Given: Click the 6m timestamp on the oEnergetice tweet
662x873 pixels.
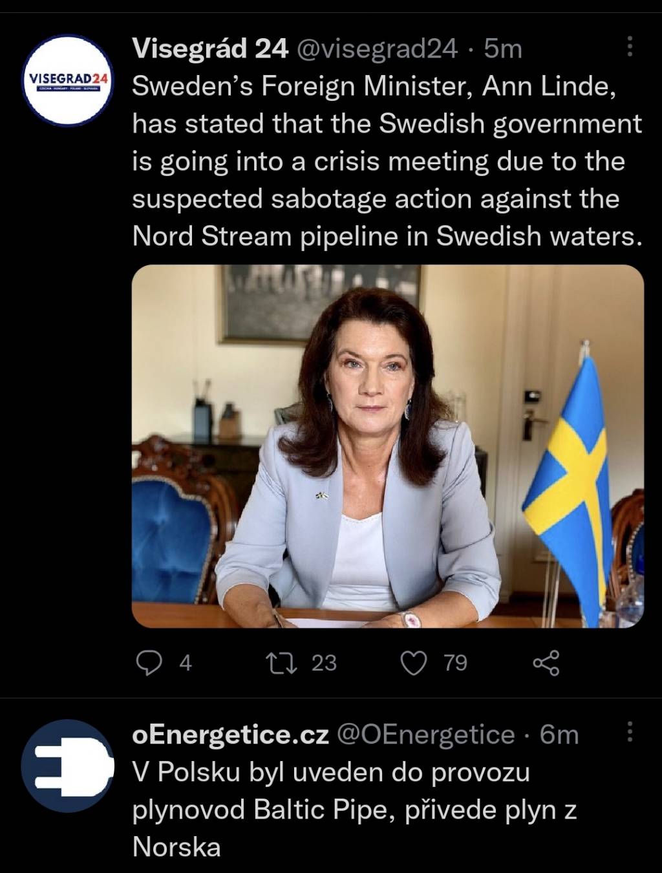Looking at the screenshot, I should tap(559, 735).
